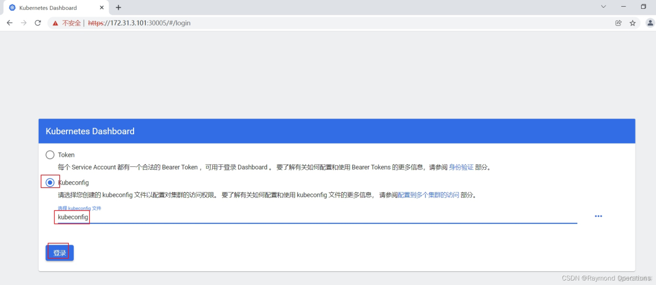Image resolution: width=656 pixels, height=285 pixels.
Task: Click the Kubernetes Dashboard header title
Action: click(90, 131)
